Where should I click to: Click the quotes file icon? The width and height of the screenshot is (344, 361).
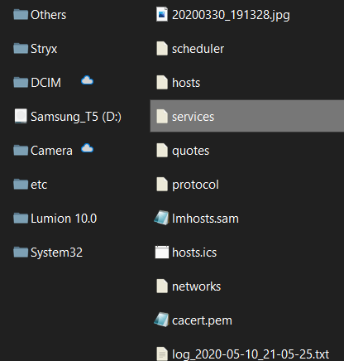pos(162,151)
